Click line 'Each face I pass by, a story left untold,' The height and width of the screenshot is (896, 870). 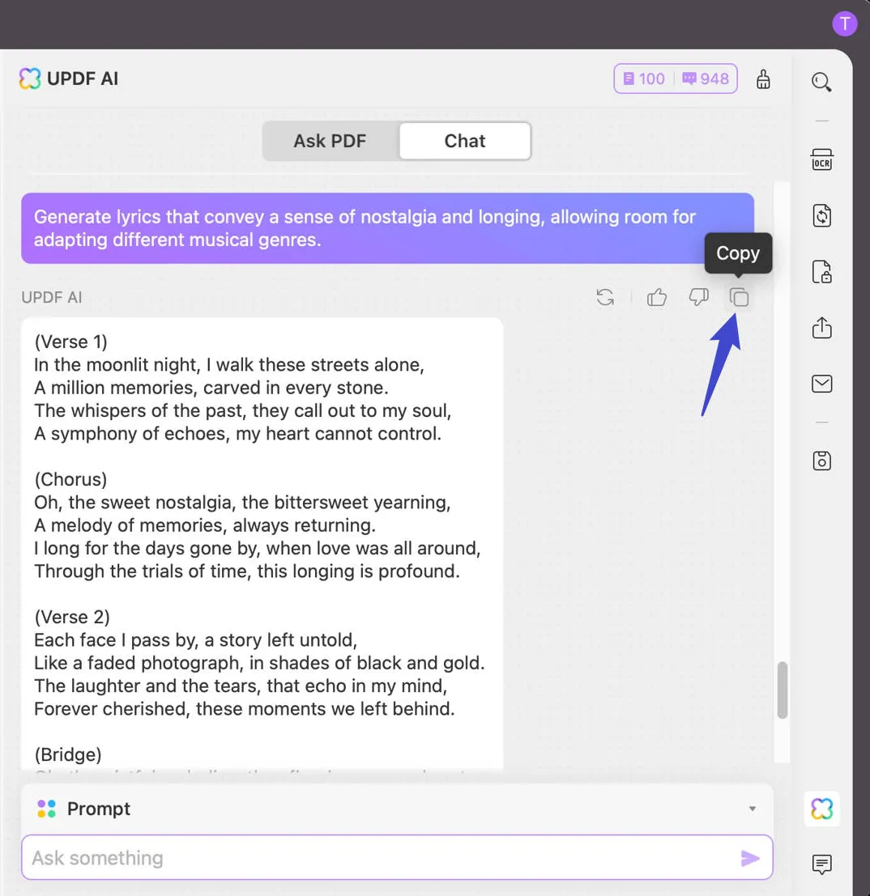pyautogui.click(x=195, y=640)
